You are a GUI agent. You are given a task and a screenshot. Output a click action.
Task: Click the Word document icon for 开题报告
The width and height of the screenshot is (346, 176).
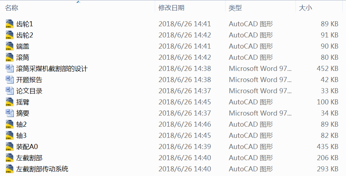(x=10, y=80)
